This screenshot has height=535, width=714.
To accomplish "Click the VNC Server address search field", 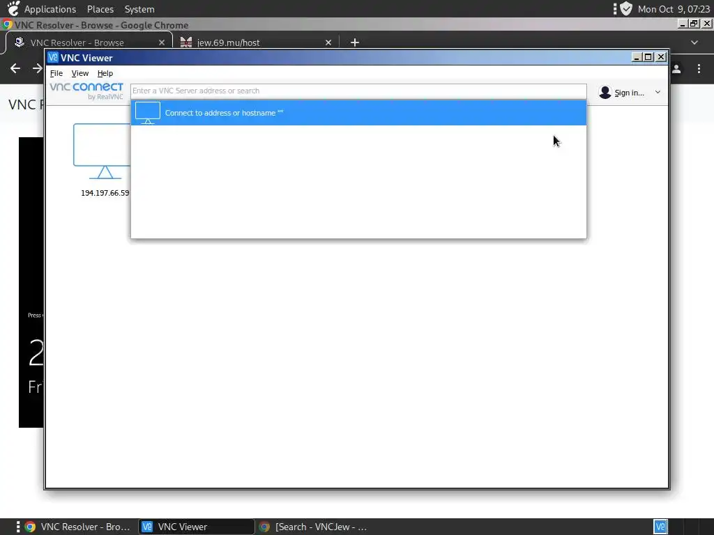I will tap(358, 91).
